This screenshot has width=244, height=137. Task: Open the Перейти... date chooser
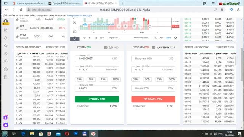point(114,38)
